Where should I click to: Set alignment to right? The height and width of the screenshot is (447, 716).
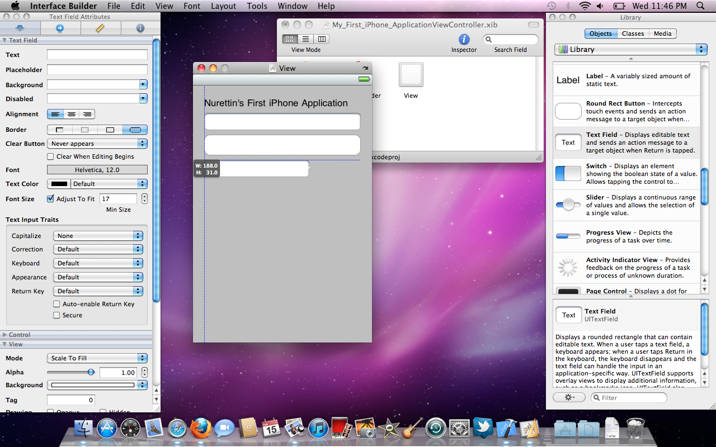pyautogui.click(x=87, y=114)
